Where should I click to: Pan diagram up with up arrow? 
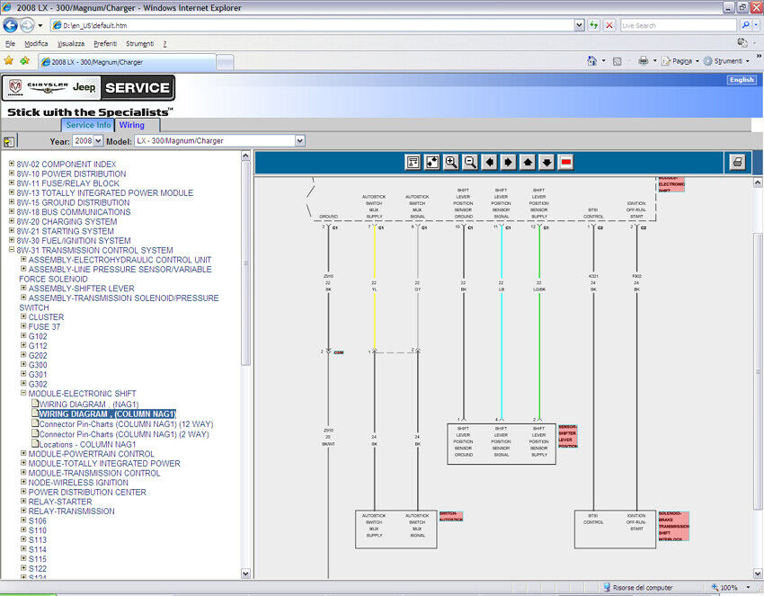(x=528, y=162)
